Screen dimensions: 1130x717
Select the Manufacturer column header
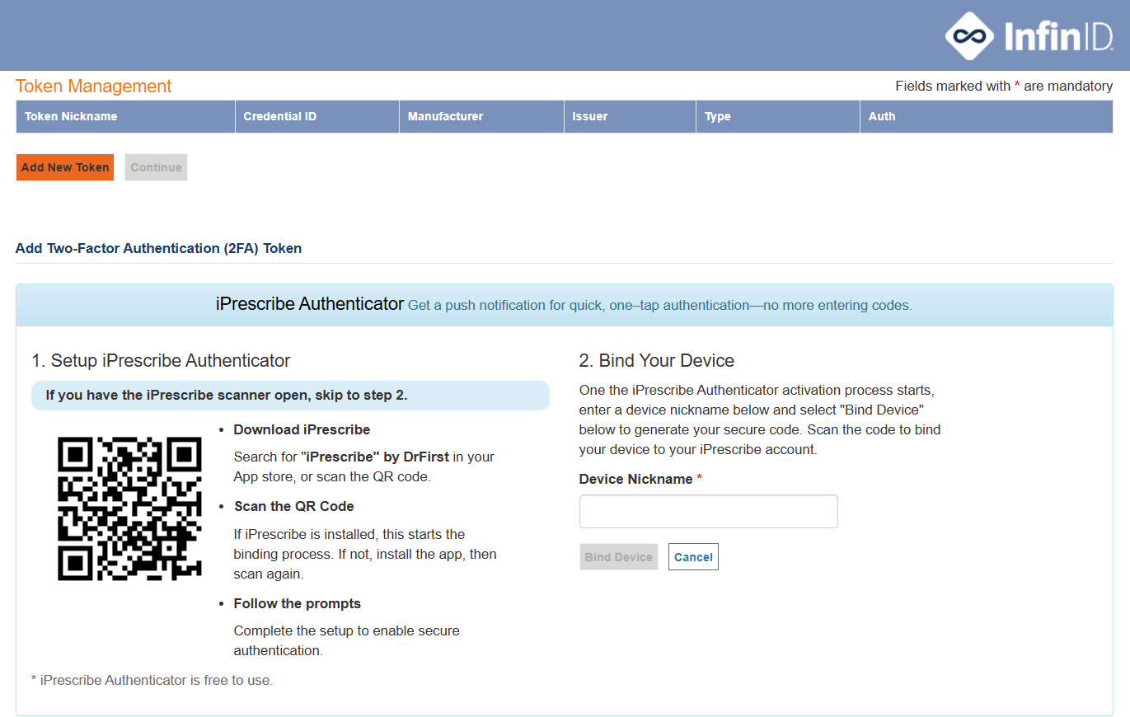coord(445,116)
